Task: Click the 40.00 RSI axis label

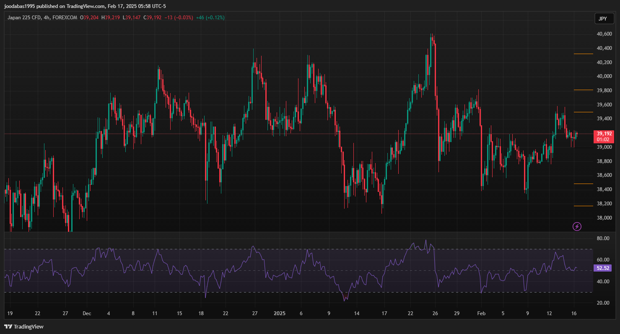Action: click(603, 281)
